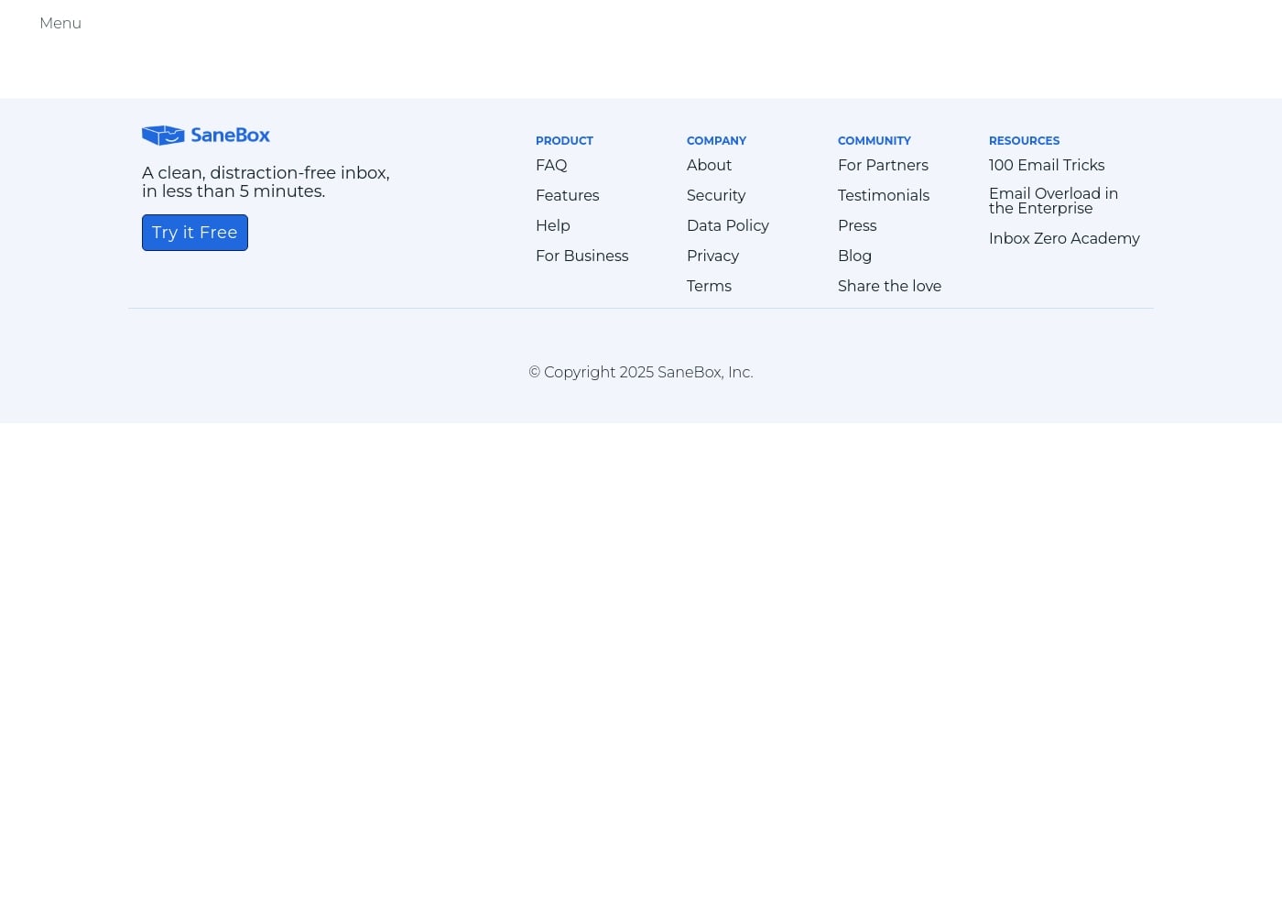
Task: Read the Privacy page
Action: (x=712, y=256)
